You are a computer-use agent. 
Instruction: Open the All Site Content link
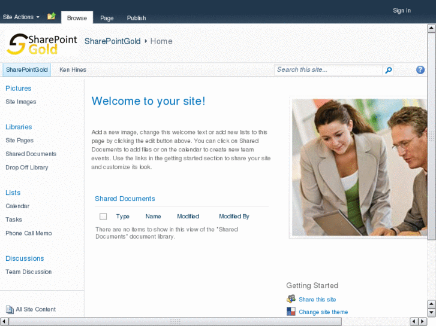35,309
